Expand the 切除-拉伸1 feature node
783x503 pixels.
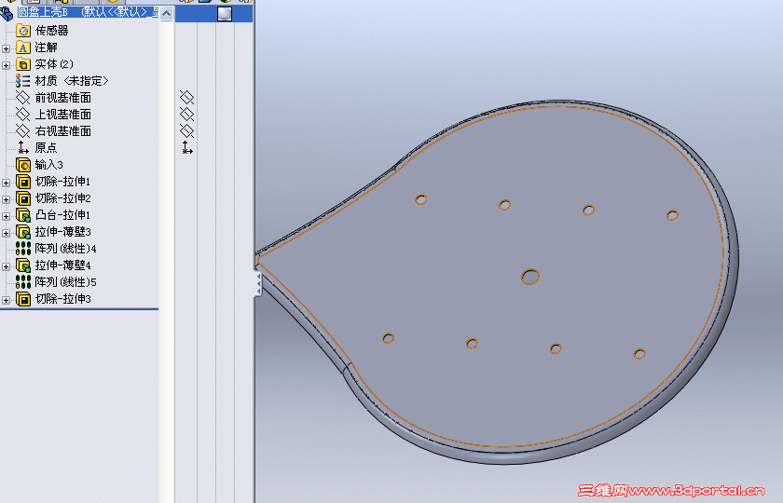point(6,183)
